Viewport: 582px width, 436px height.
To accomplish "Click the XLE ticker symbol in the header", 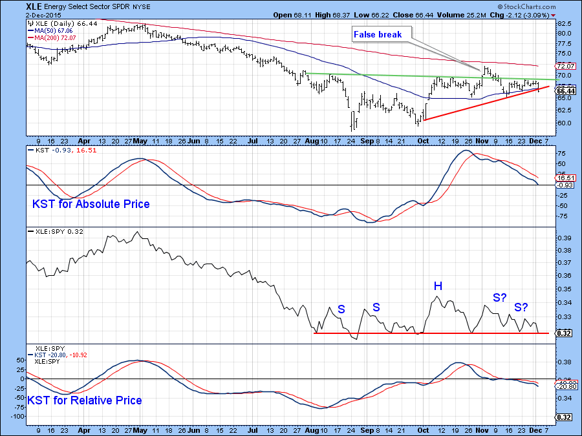I will click(x=34, y=6).
